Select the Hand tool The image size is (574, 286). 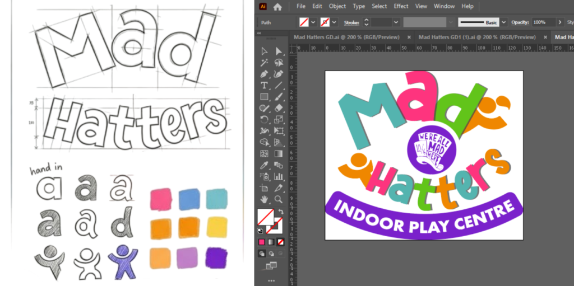coord(264,199)
